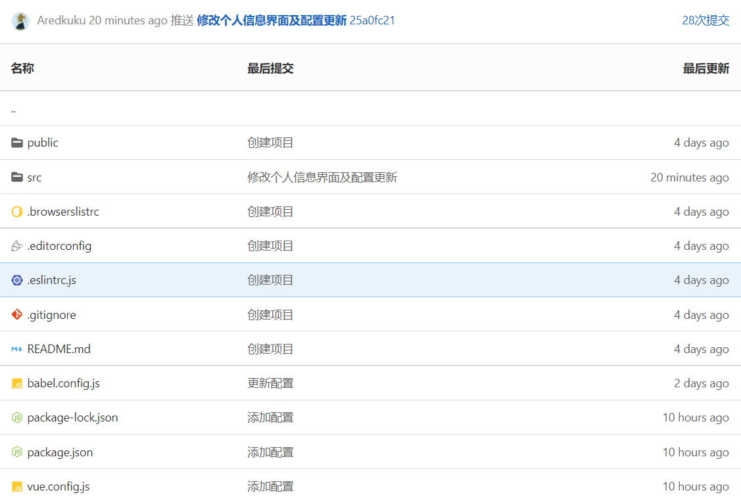Open commit message 修改个人信息界面及配置更新 link in header
The height and width of the screenshot is (501, 741).
[x=272, y=20]
